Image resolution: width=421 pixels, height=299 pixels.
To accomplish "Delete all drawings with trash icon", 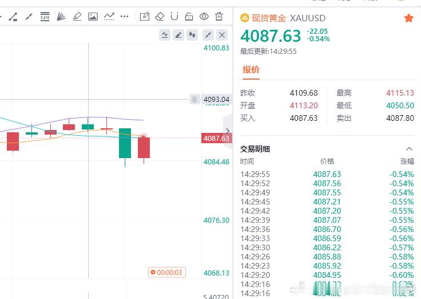I will click(219, 17).
